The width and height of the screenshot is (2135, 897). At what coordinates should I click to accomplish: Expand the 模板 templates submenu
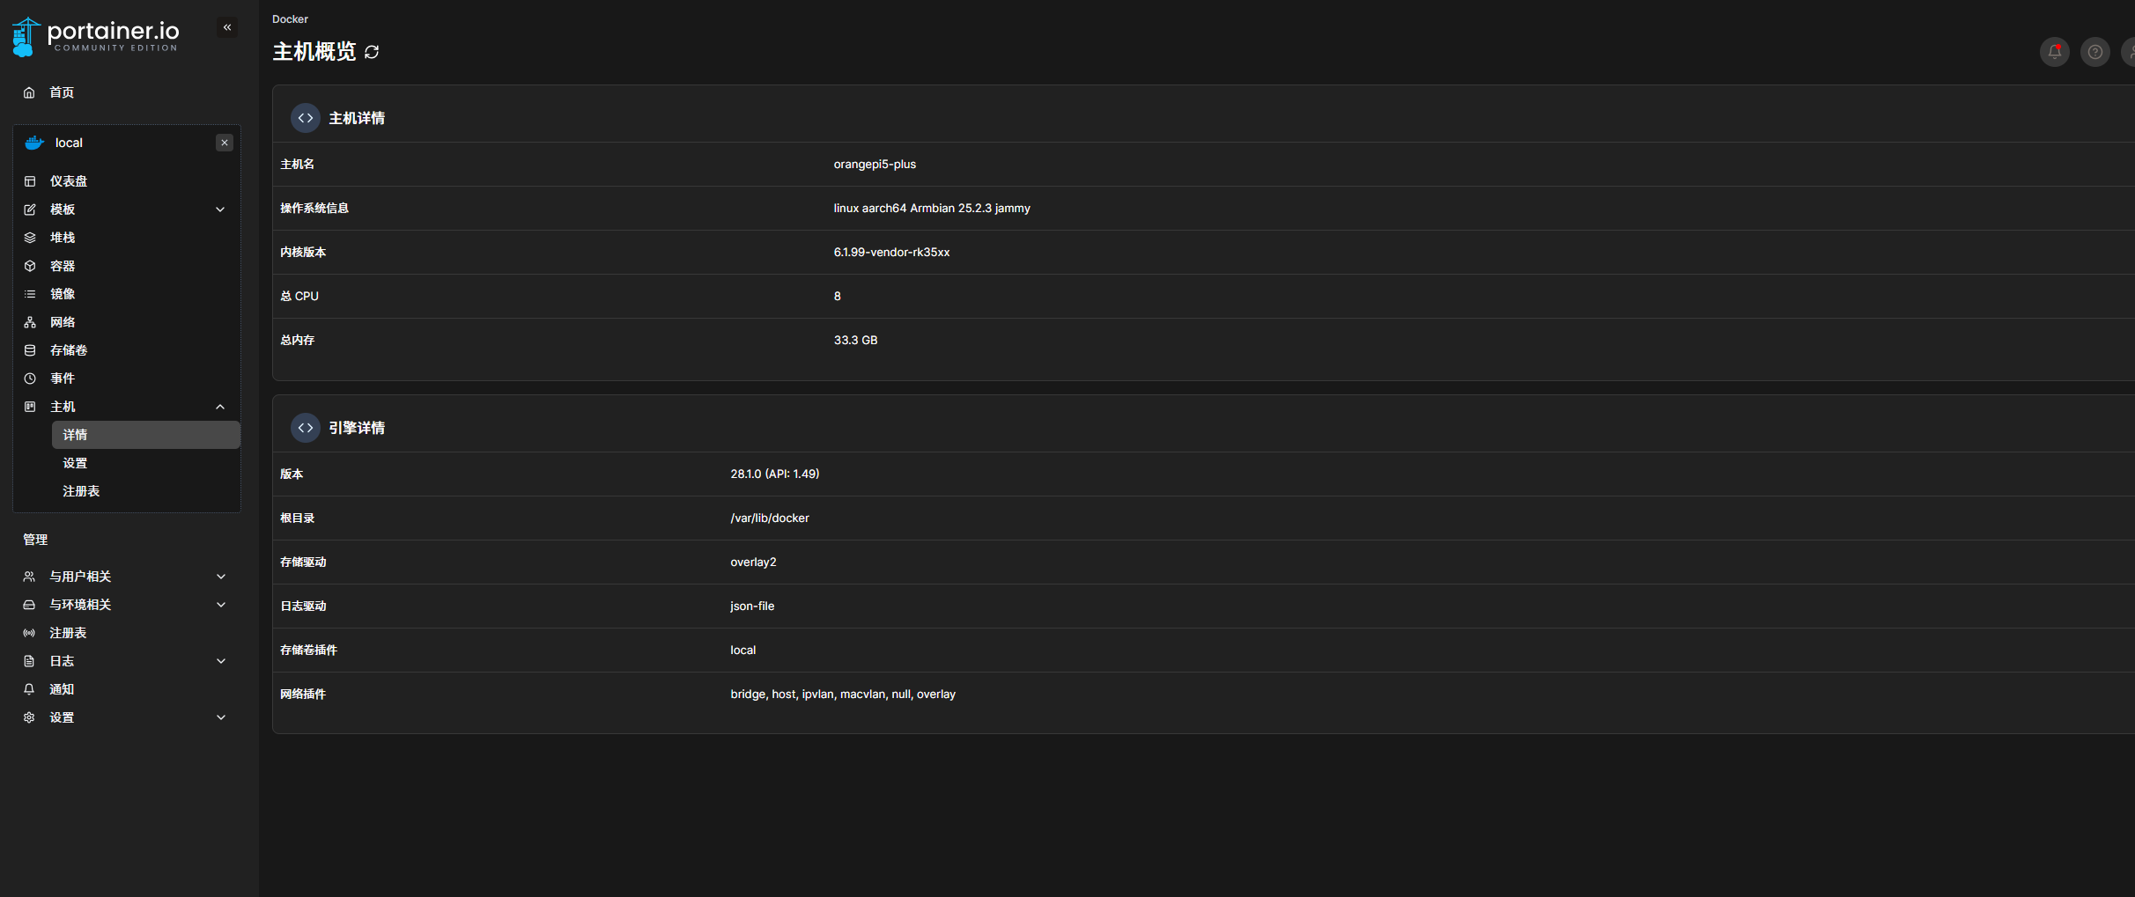click(x=220, y=210)
